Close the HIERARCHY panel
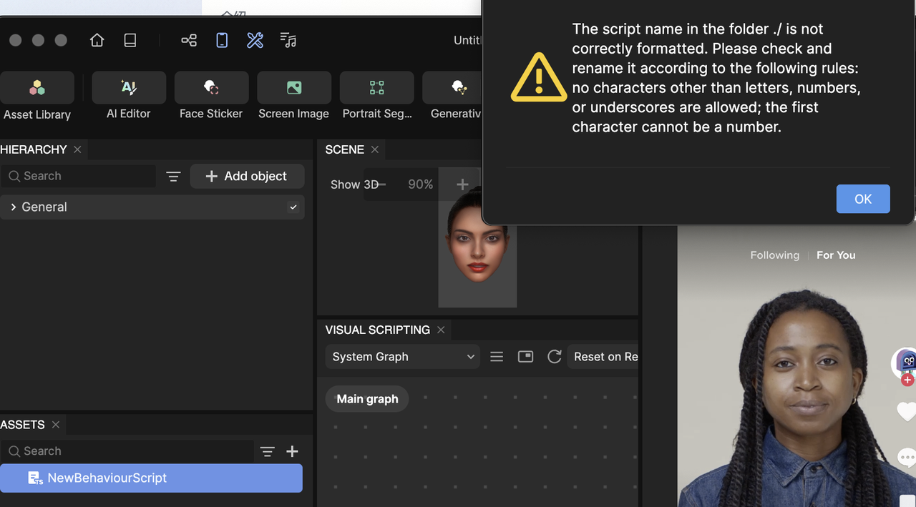 pyautogui.click(x=77, y=149)
